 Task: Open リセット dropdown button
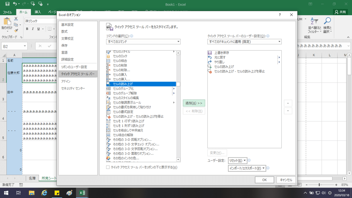pyautogui.click(x=237, y=160)
